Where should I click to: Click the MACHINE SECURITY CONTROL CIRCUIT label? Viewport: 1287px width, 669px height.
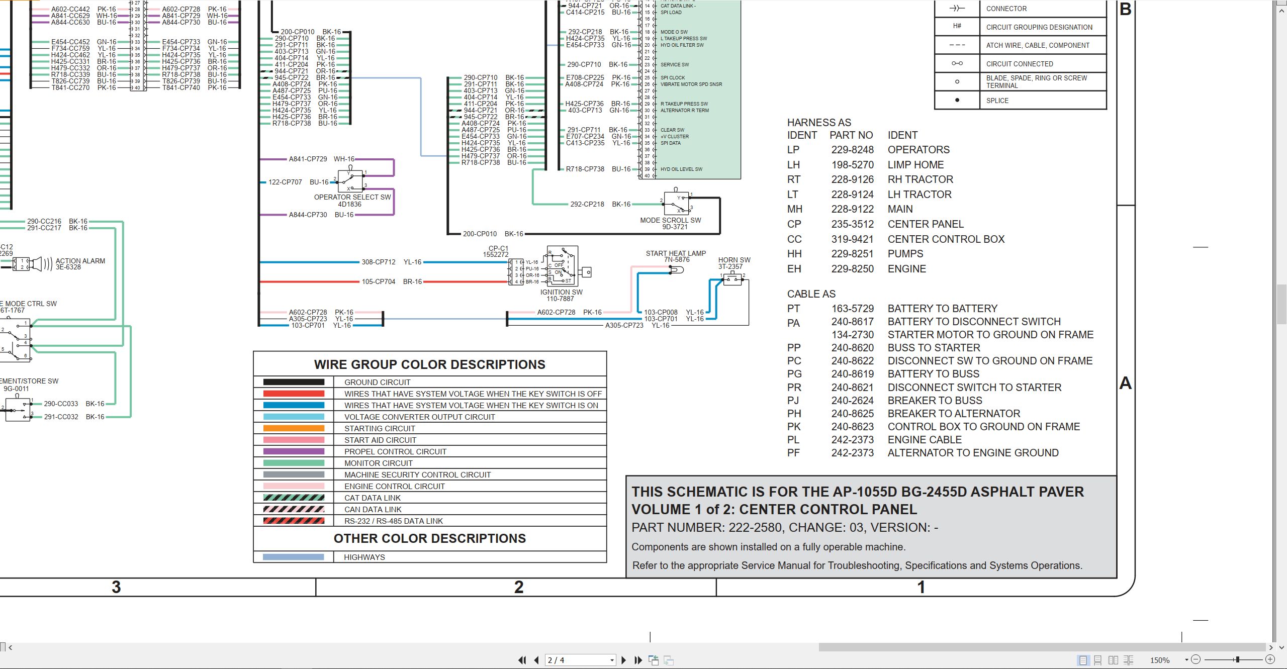(x=418, y=474)
